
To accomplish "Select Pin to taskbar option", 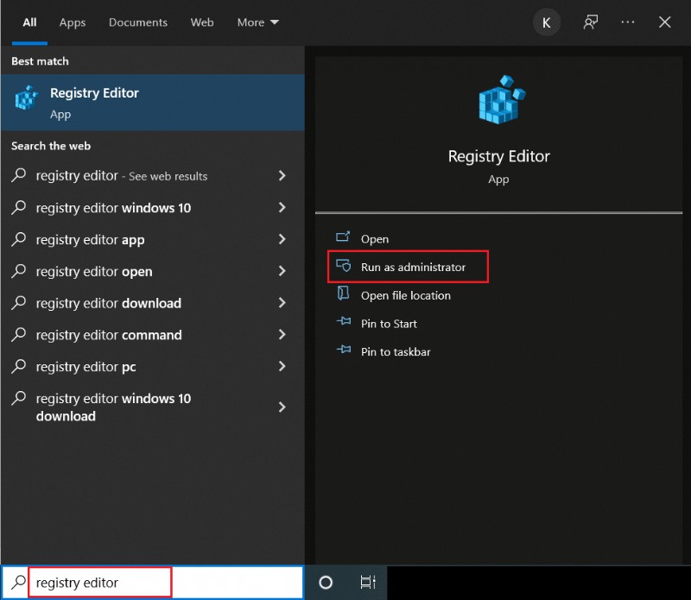I will pyautogui.click(x=395, y=352).
